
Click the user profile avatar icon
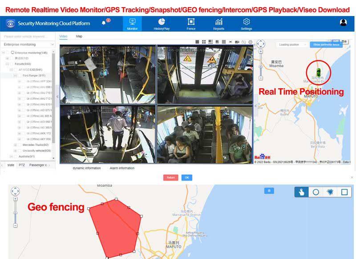click(x=343, y=23)
